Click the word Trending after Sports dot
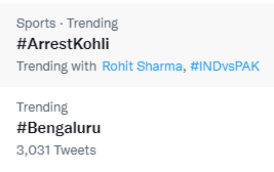Viewport: 274px width, 172px height. click(93, 24)
